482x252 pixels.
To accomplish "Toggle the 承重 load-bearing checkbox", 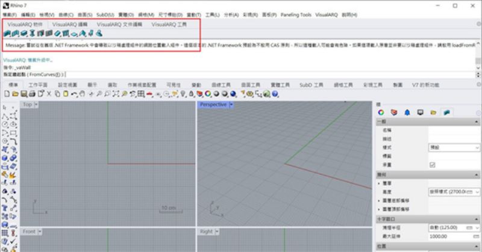I will point(432,165).
